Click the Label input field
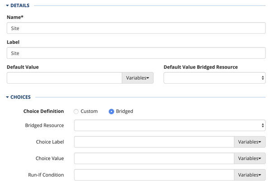This screenshot has width=271, height=188. [x=136, y=53]
